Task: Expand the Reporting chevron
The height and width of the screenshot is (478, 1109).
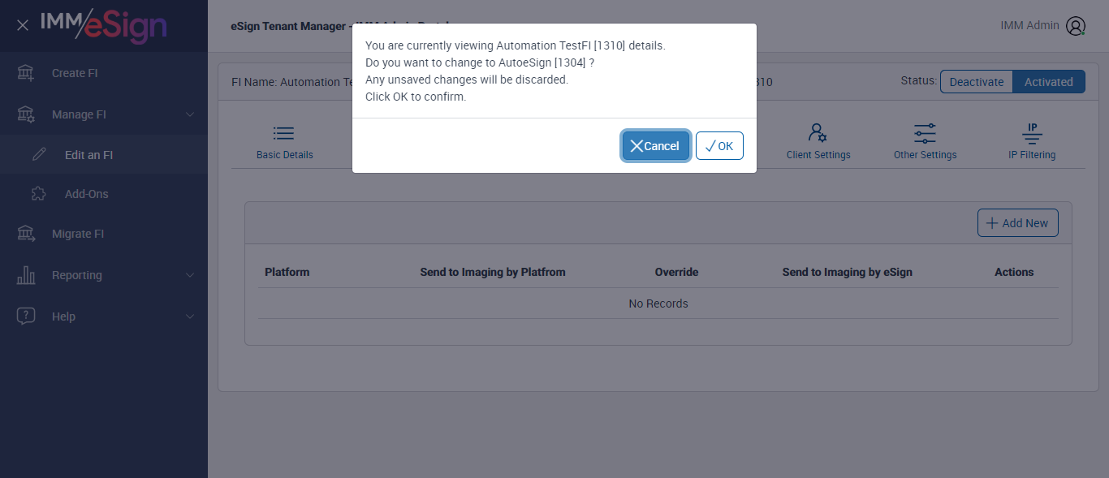Action: 190,275
